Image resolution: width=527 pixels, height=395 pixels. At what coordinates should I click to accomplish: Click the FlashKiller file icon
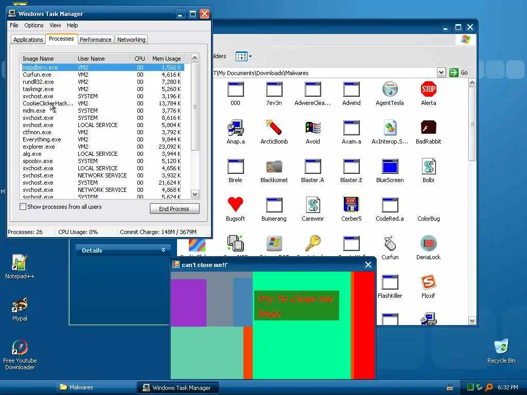(390, 282)
